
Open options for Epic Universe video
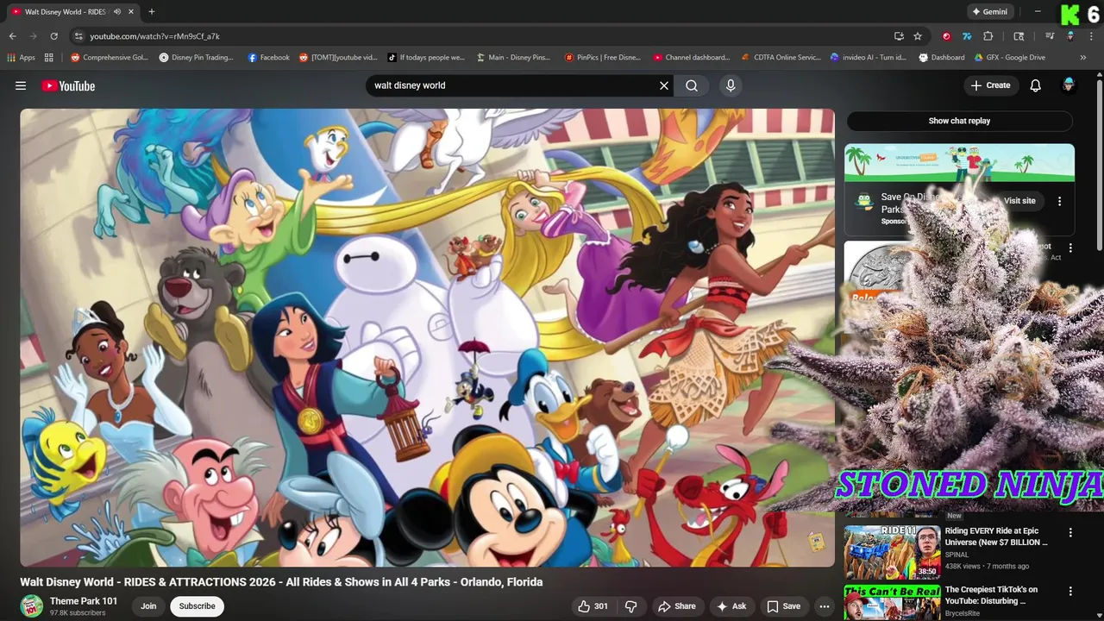point(1070,533)
